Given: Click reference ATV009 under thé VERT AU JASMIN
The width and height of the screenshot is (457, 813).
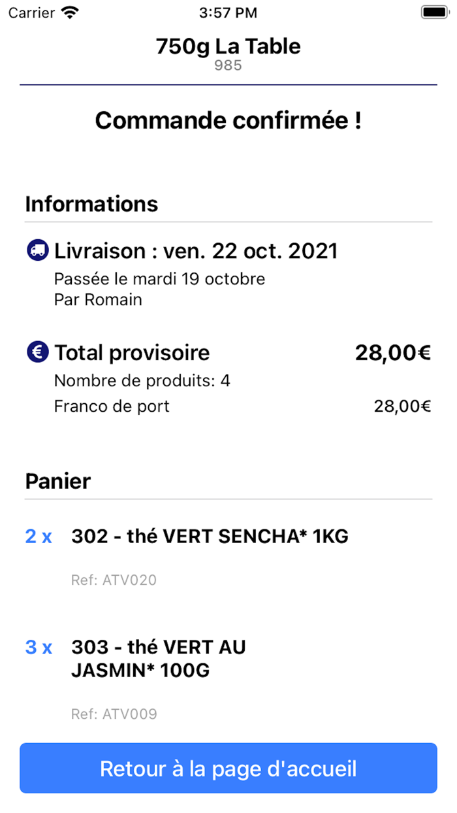Looking at the screenshot, I should pos(114,714).
